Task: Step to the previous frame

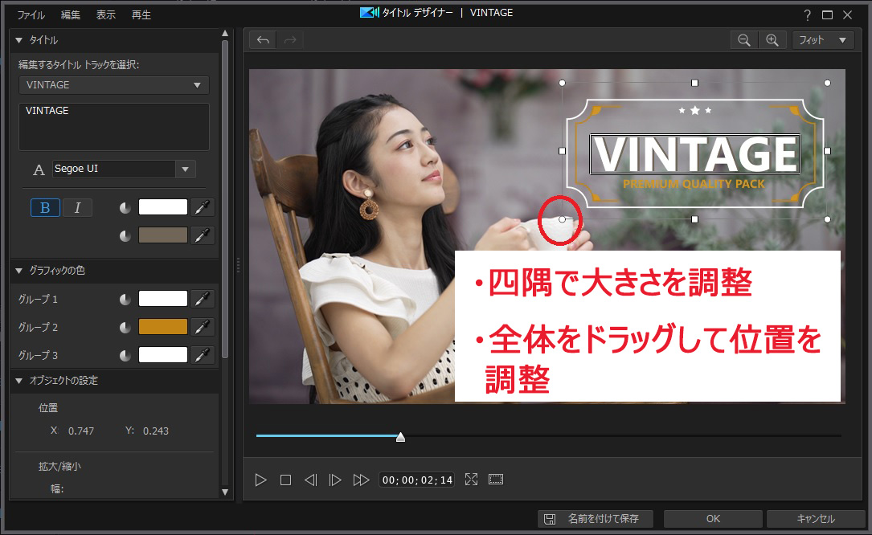Action: 310,480
